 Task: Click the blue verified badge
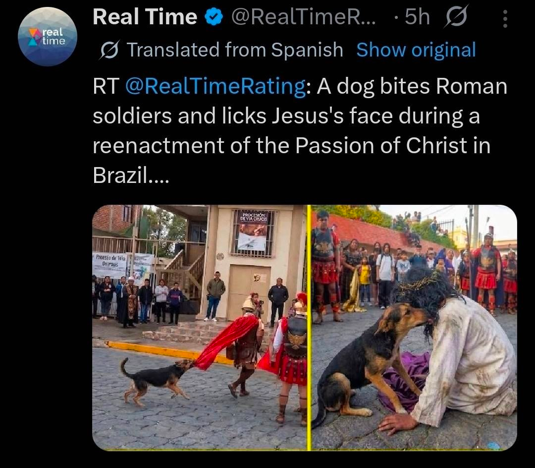[214, 18]
